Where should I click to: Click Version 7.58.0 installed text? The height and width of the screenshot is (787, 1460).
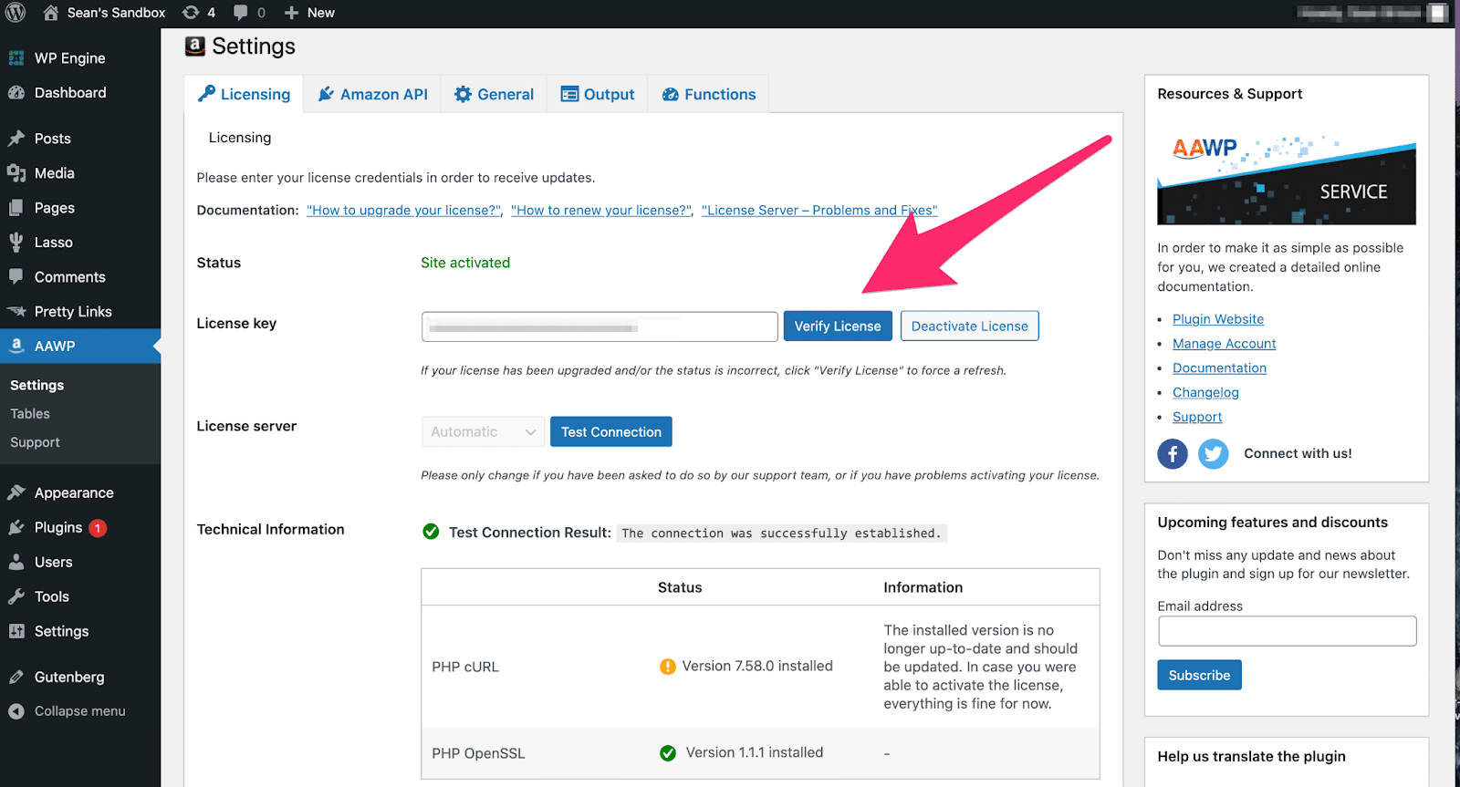click(757, 667)
